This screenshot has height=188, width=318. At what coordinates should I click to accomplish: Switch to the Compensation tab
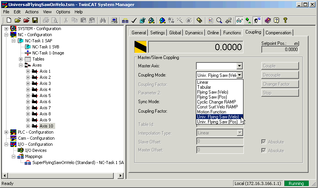(x=278, y=33)
